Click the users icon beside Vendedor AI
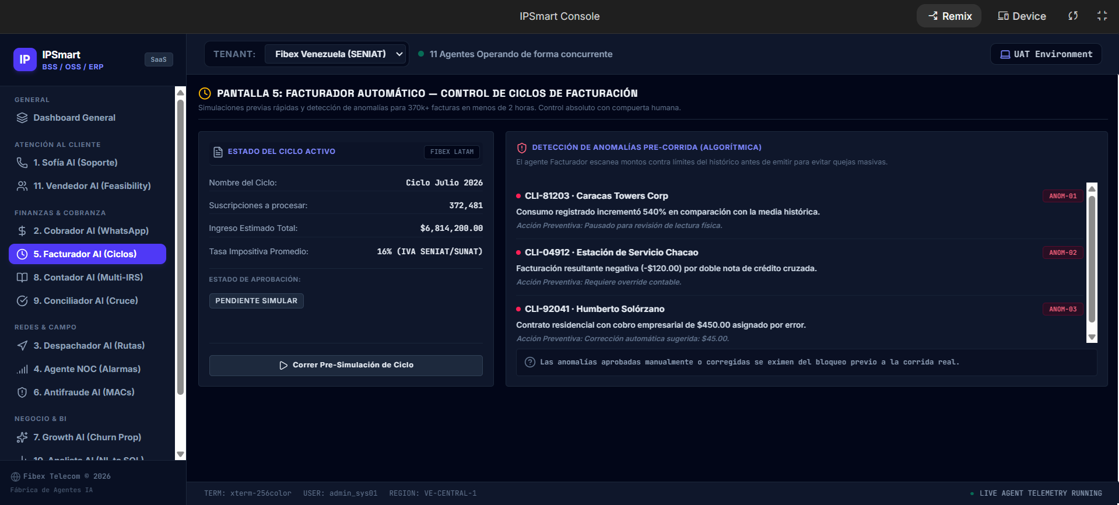 22,186
